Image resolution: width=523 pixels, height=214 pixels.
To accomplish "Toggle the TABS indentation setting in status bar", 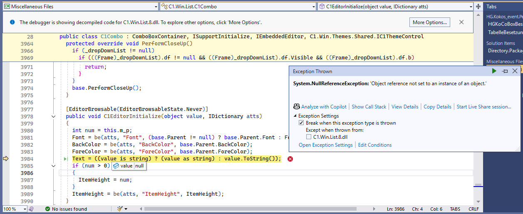I will tap(455, 209).
